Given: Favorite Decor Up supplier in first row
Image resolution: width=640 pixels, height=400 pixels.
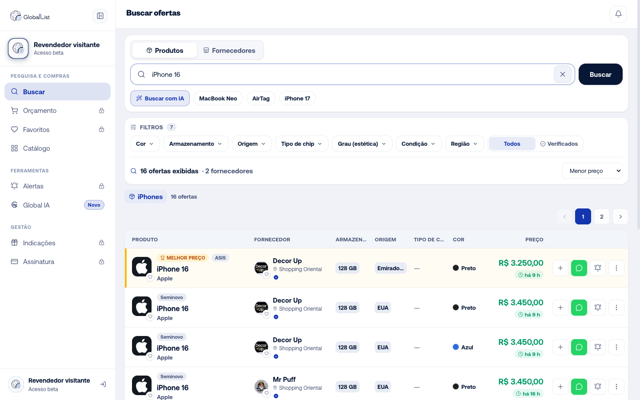Looking at the screenshot, I should tap(267, 274).
